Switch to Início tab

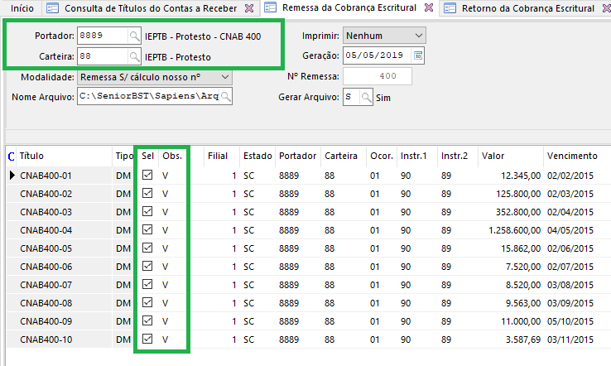tap(22, 8)
